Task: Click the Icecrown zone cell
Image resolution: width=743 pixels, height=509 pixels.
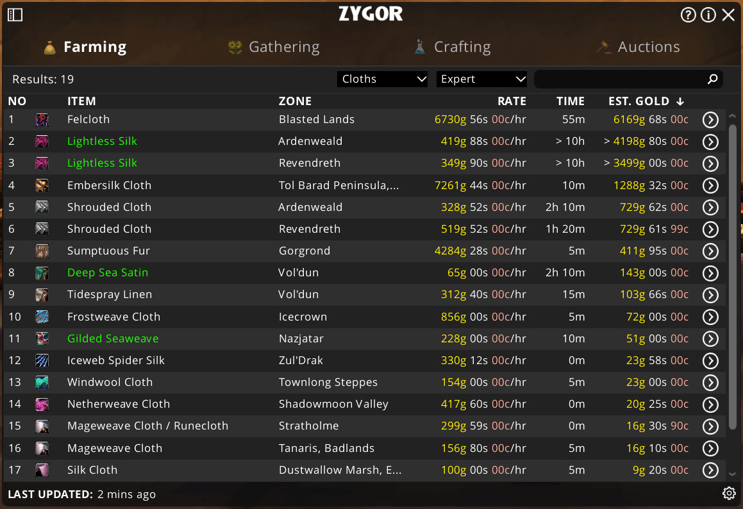Action: point(303,317)
